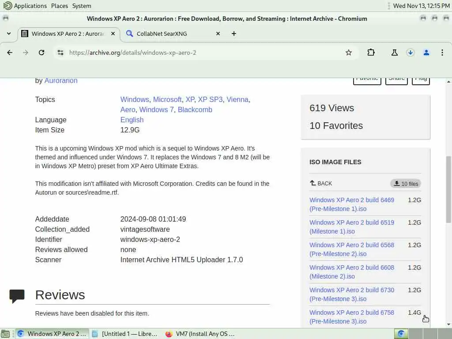Open the Vienna topic link
452x339 pixels.
tap(237, 99)
